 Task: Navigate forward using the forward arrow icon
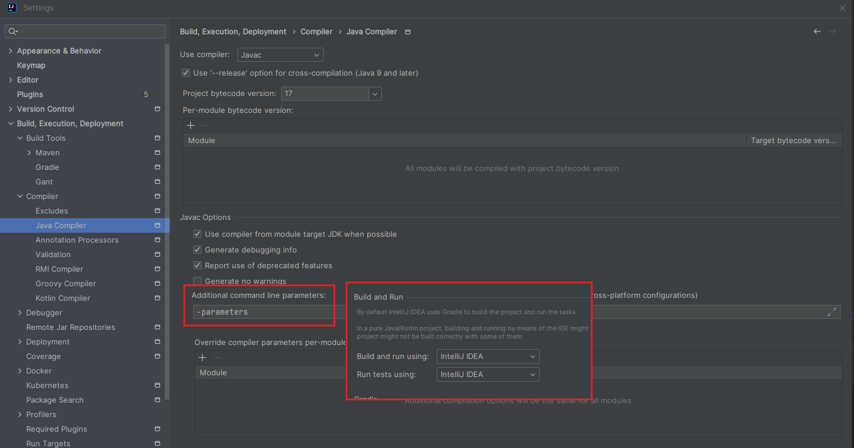[x=832, y=31]
